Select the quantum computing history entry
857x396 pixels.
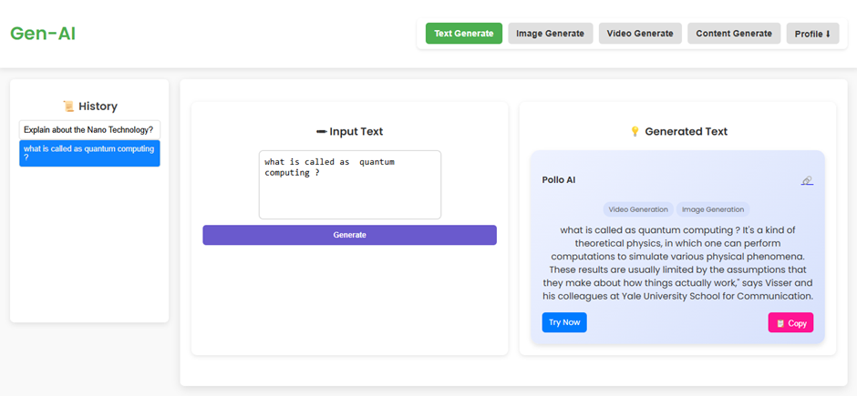tap(88, 153)
